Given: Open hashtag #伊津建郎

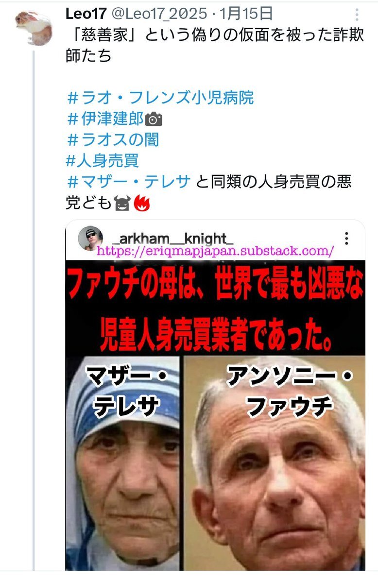Looking at the screenshot, I should click(x=105, y=119).
